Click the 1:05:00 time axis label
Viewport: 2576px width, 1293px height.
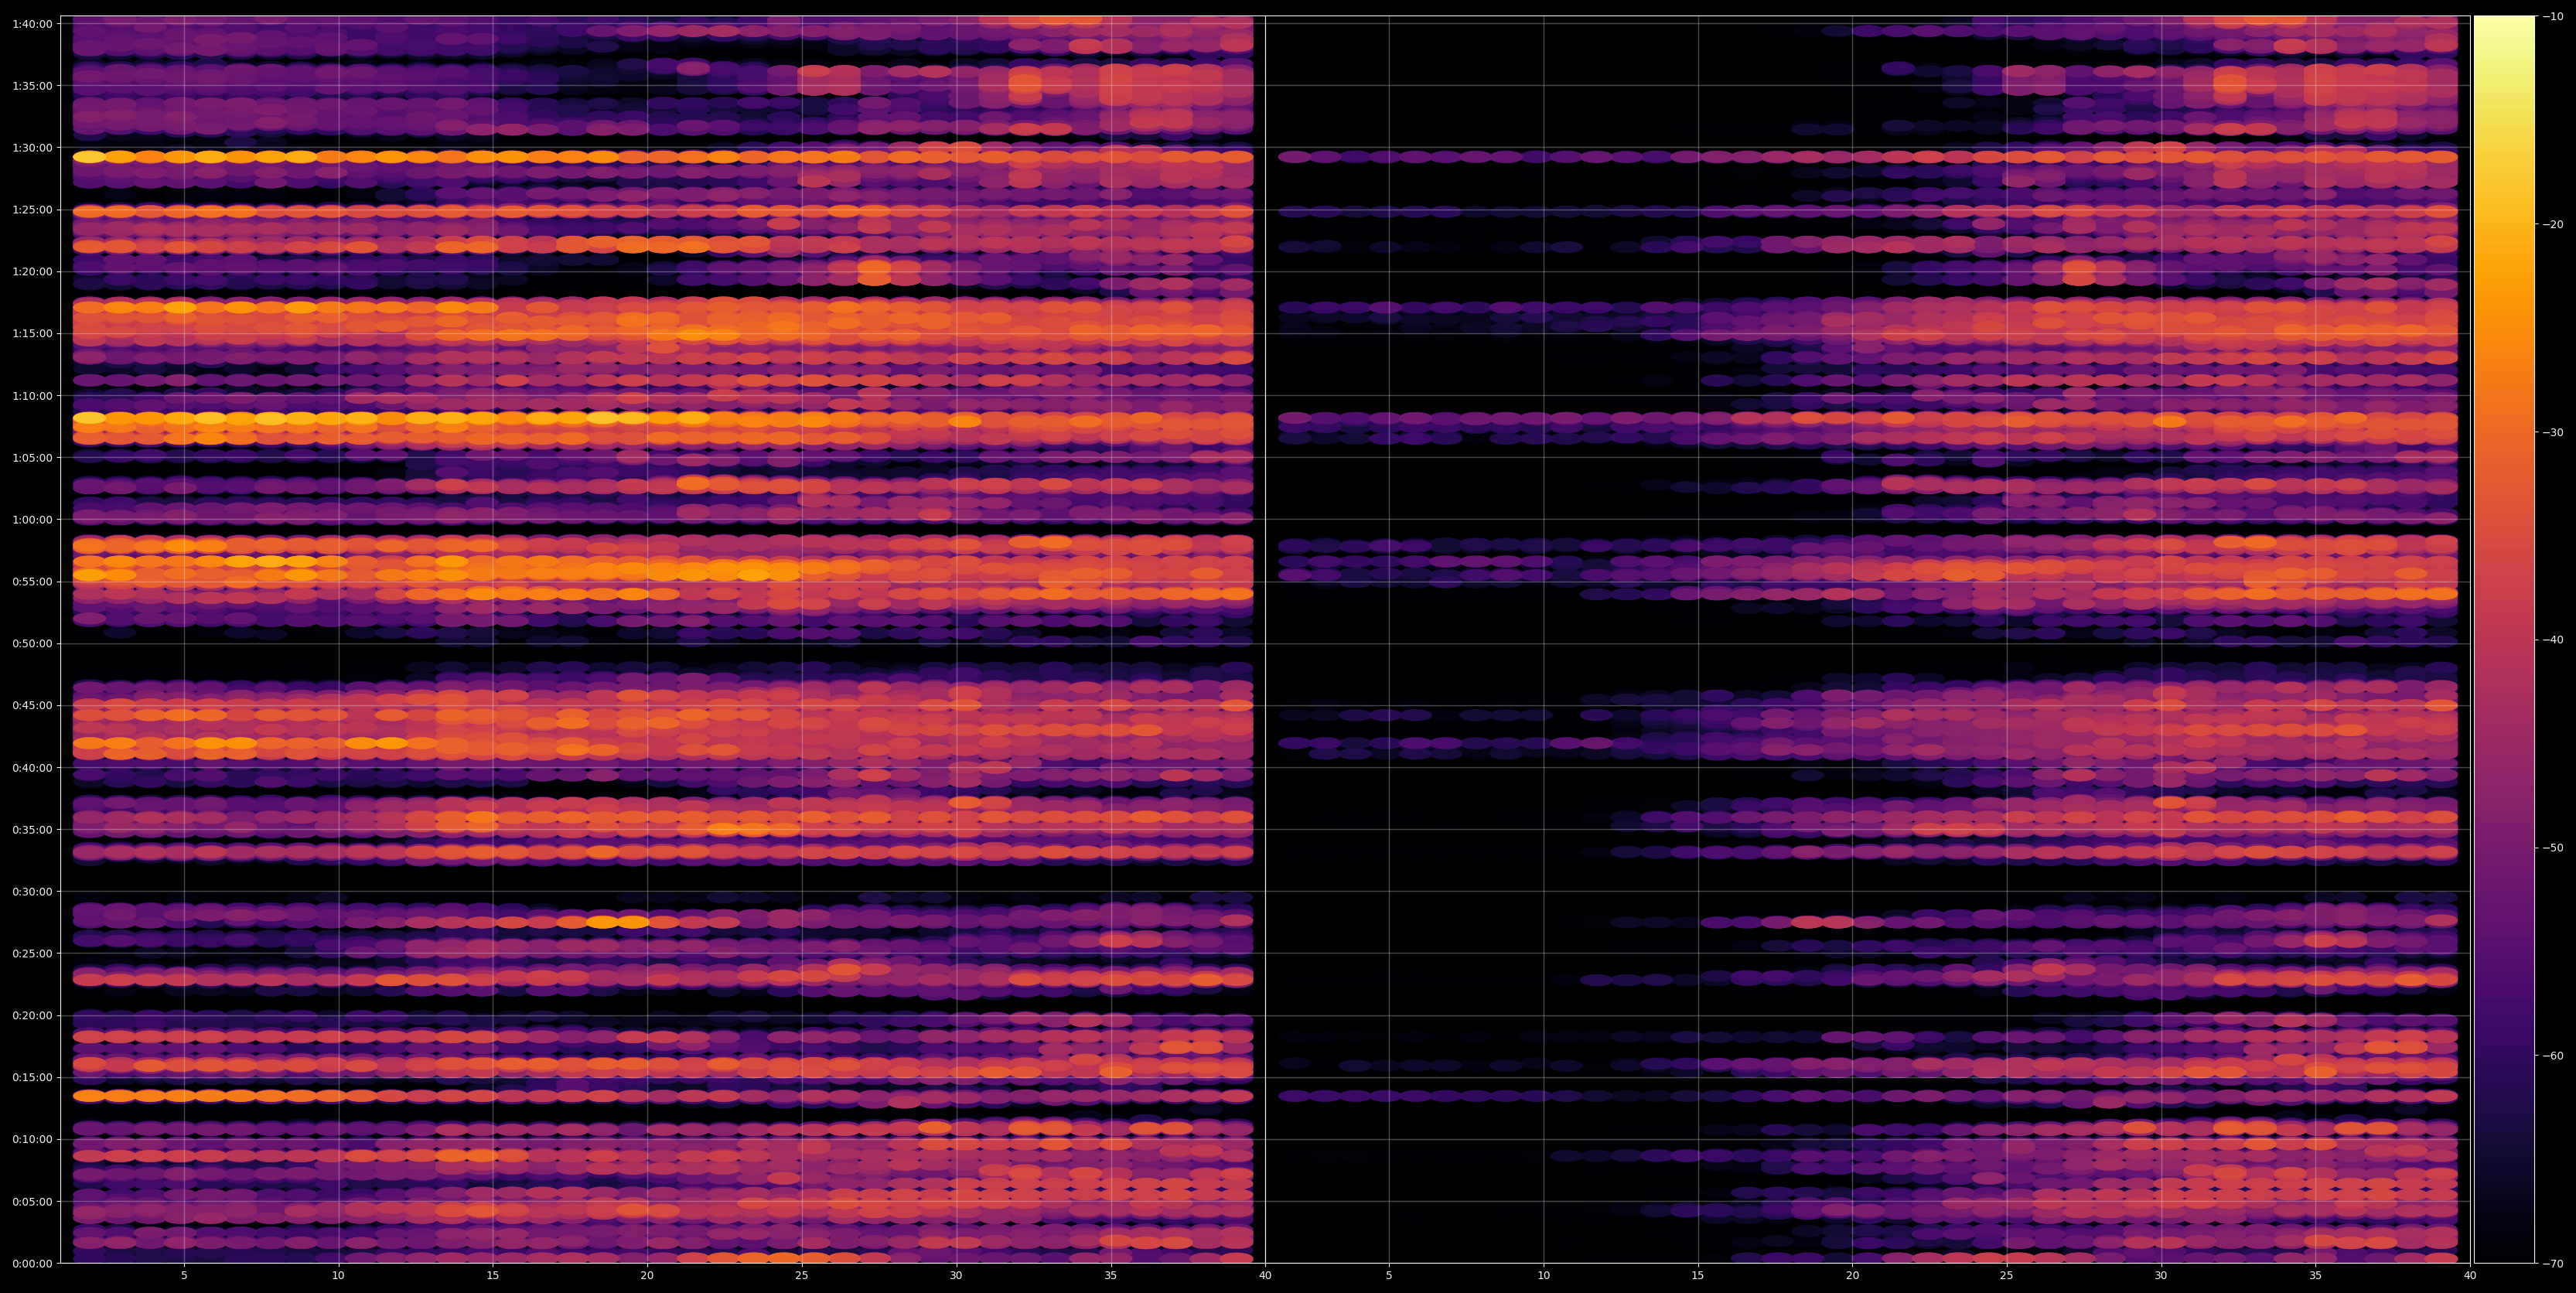click(31, 457)
